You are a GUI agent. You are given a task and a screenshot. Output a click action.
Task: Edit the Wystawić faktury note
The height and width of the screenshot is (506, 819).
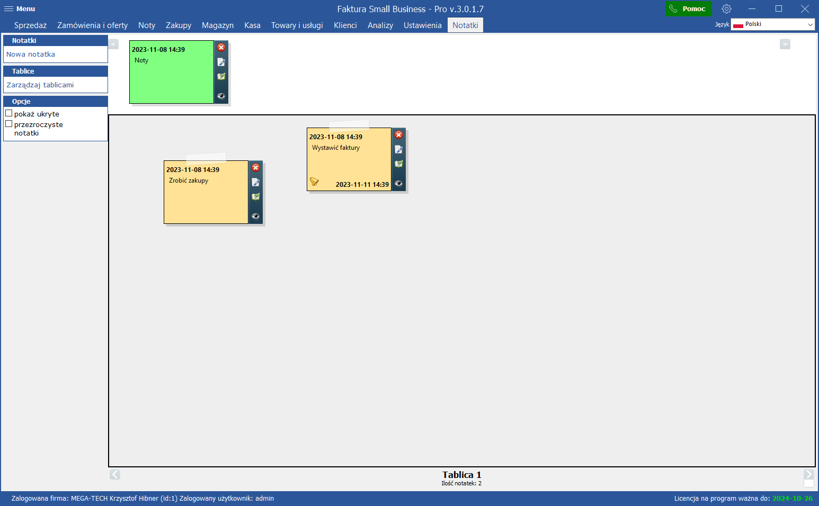coord(399,149)
